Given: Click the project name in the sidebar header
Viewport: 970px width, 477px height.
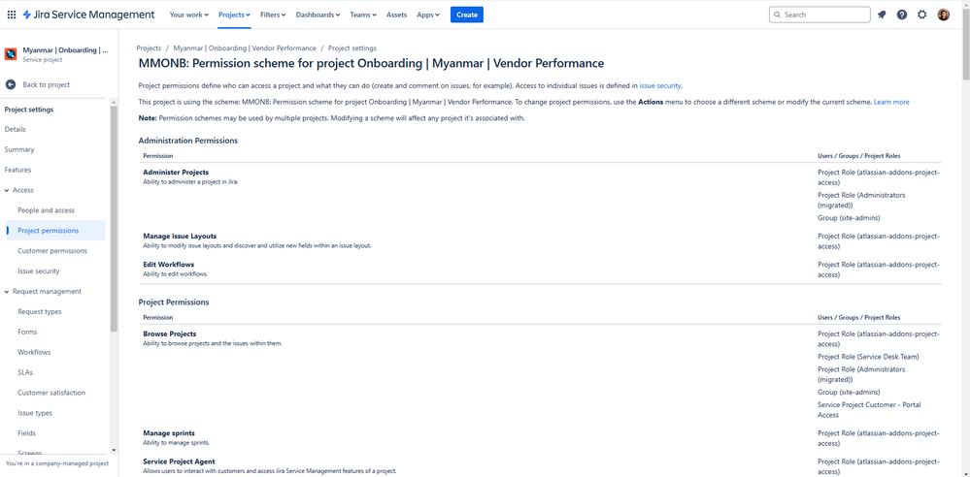Looking at the screenshot, I should [x=66, y=50].
